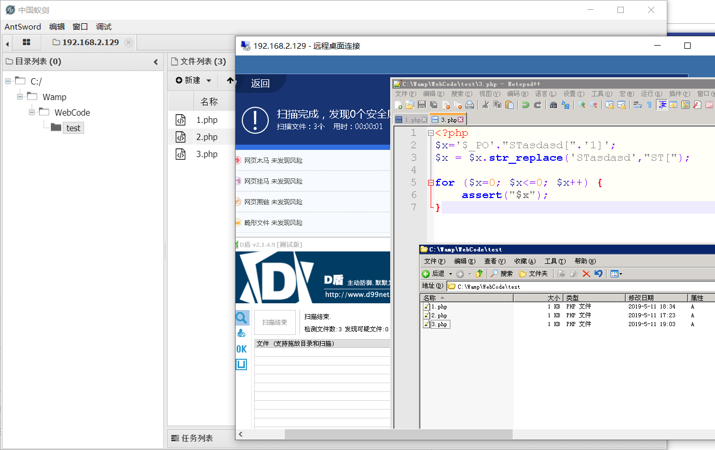
Task: Collapse the 目录列表 panel with chevron
Action: (156, 62)
